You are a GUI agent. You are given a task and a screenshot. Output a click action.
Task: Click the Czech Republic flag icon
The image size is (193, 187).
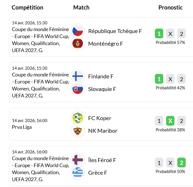[x=78, y=31]
